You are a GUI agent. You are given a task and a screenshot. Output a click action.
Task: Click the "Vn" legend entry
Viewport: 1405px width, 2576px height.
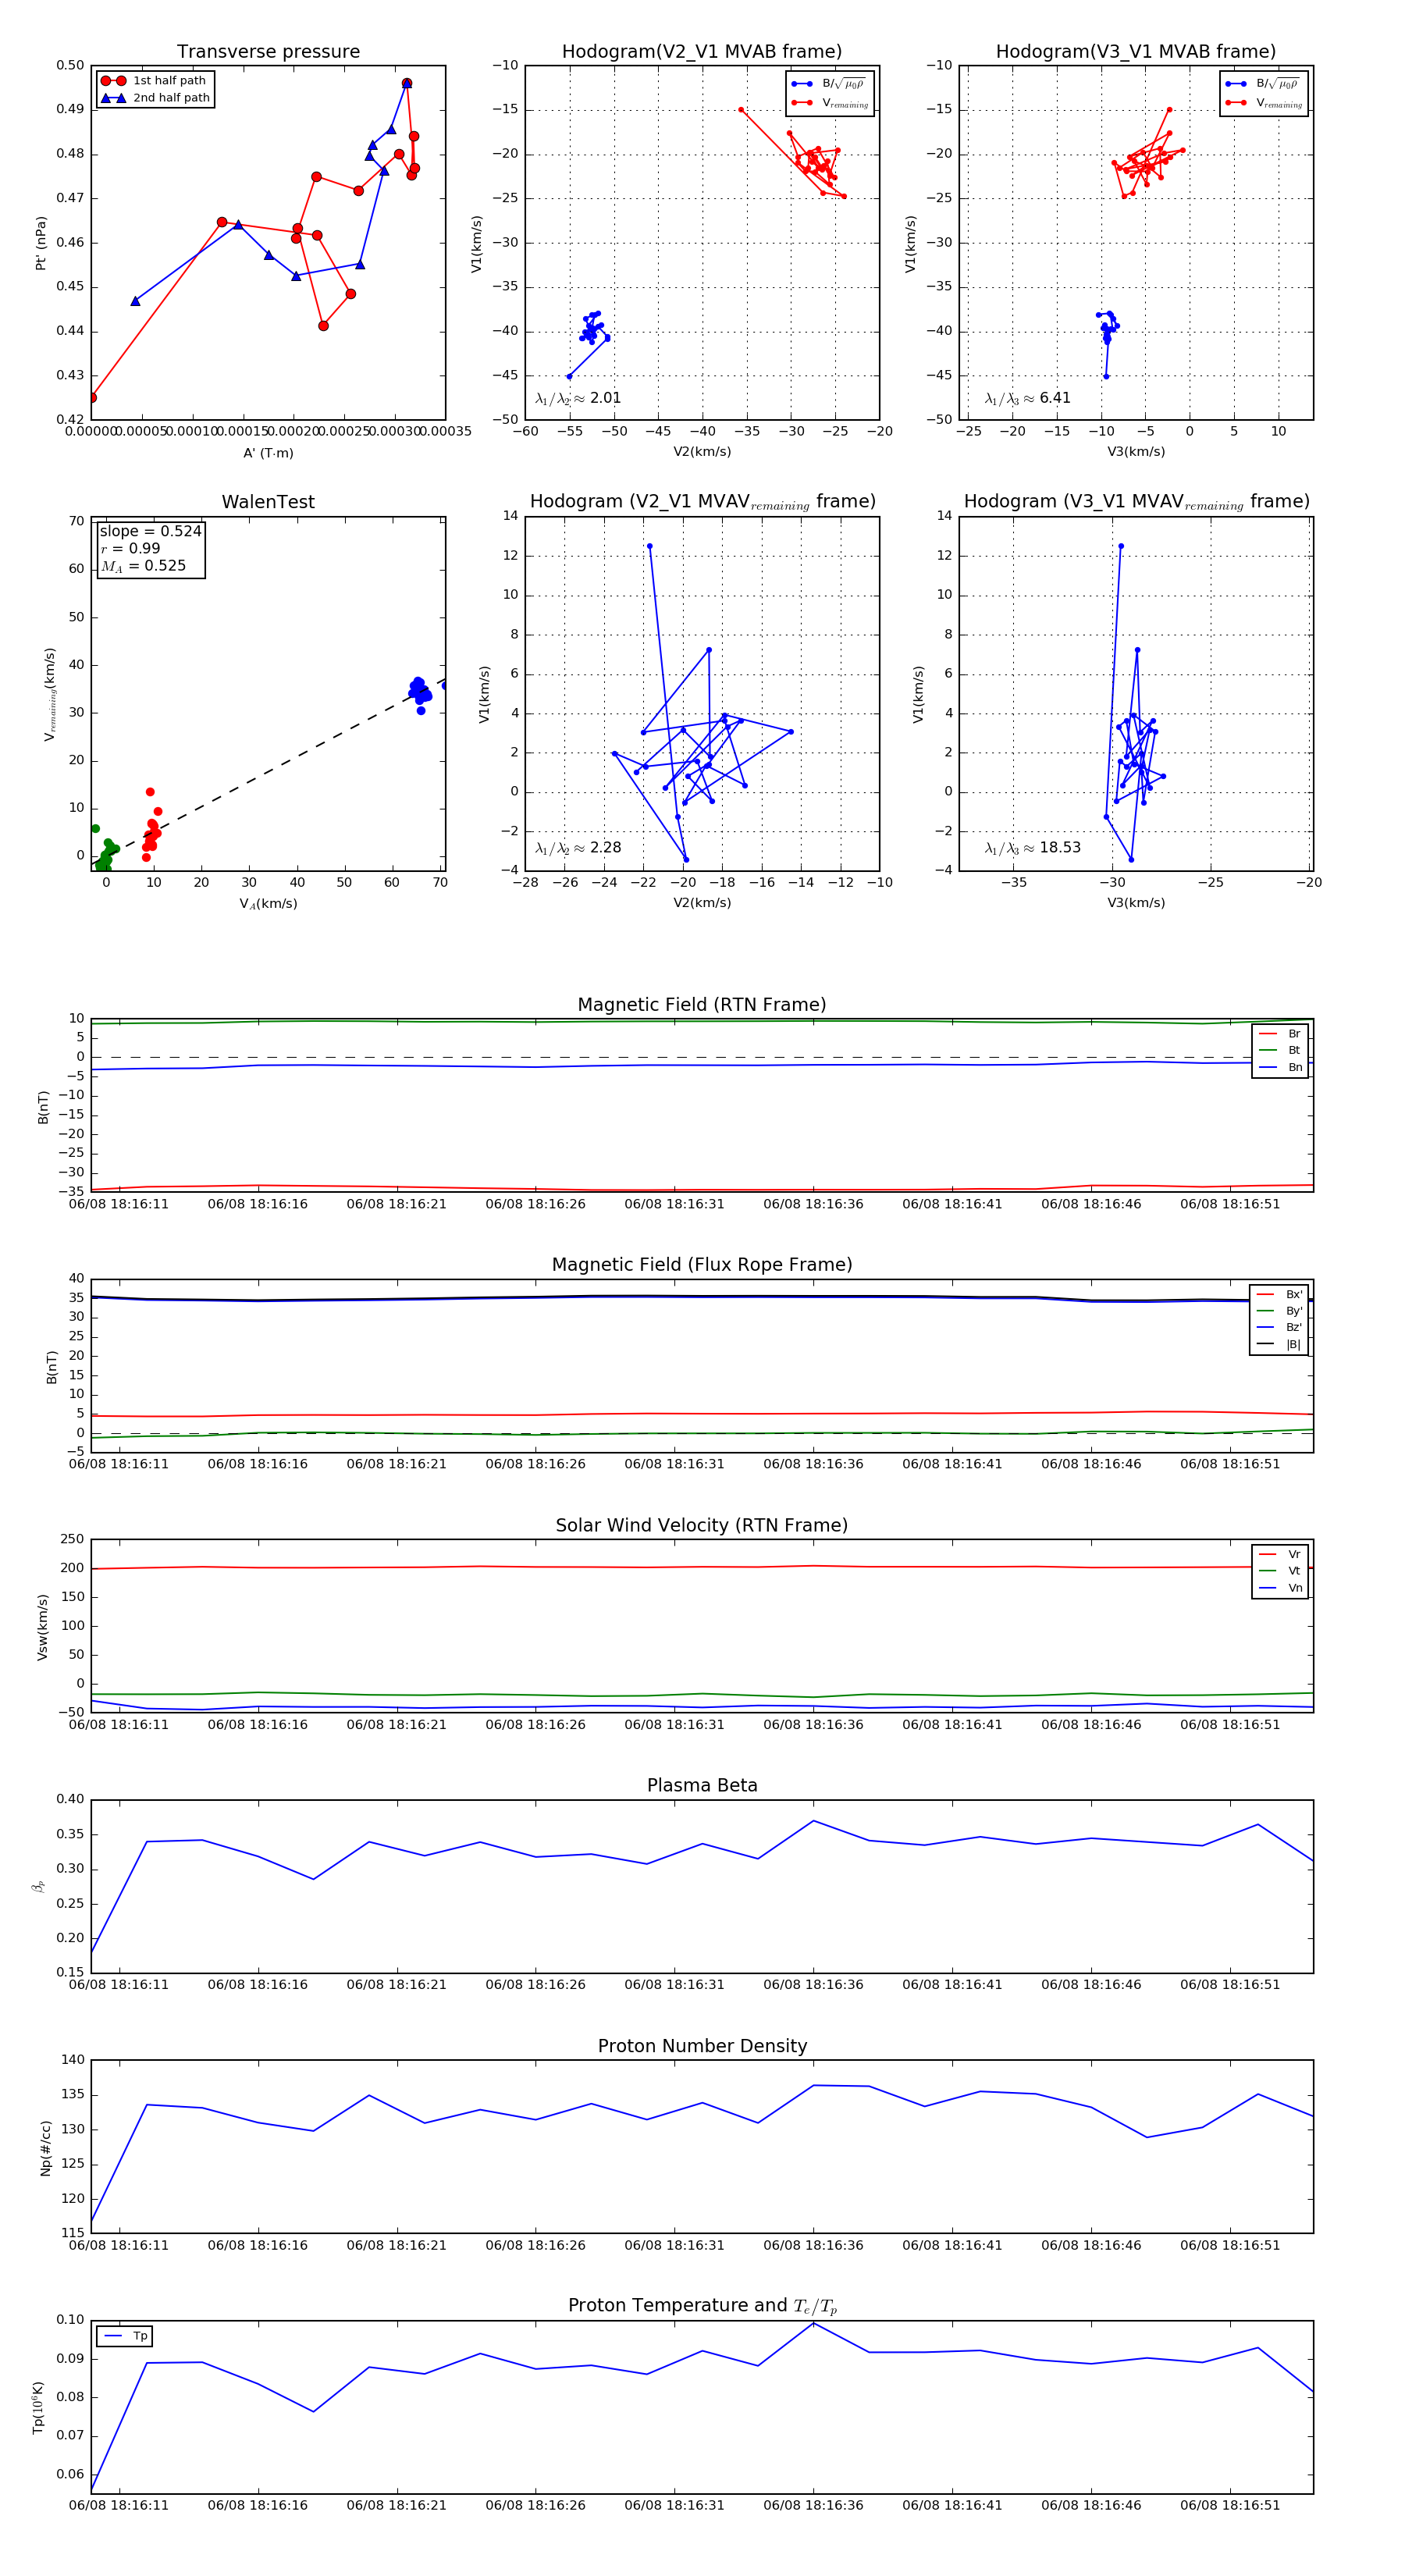pyautogui.click(x=1280, y=1588)
